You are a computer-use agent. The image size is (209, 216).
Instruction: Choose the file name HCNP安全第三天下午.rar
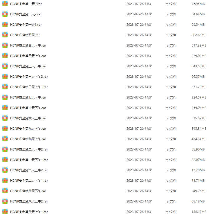(28, 66)
